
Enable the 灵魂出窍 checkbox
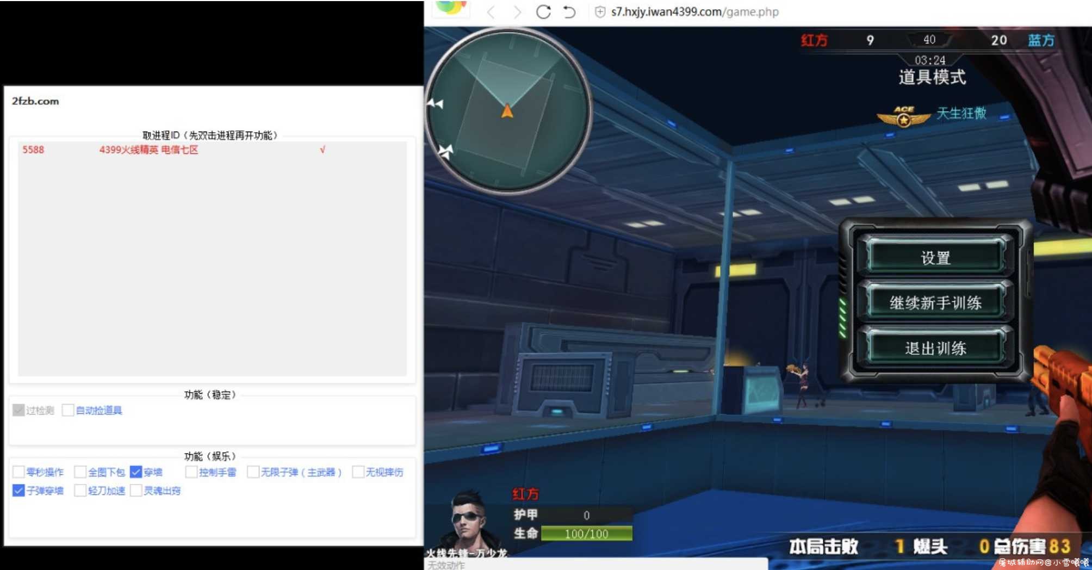tap(136, 490)
